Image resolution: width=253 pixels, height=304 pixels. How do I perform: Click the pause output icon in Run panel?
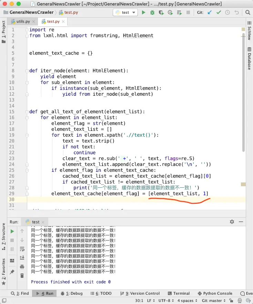pos(12,249)
